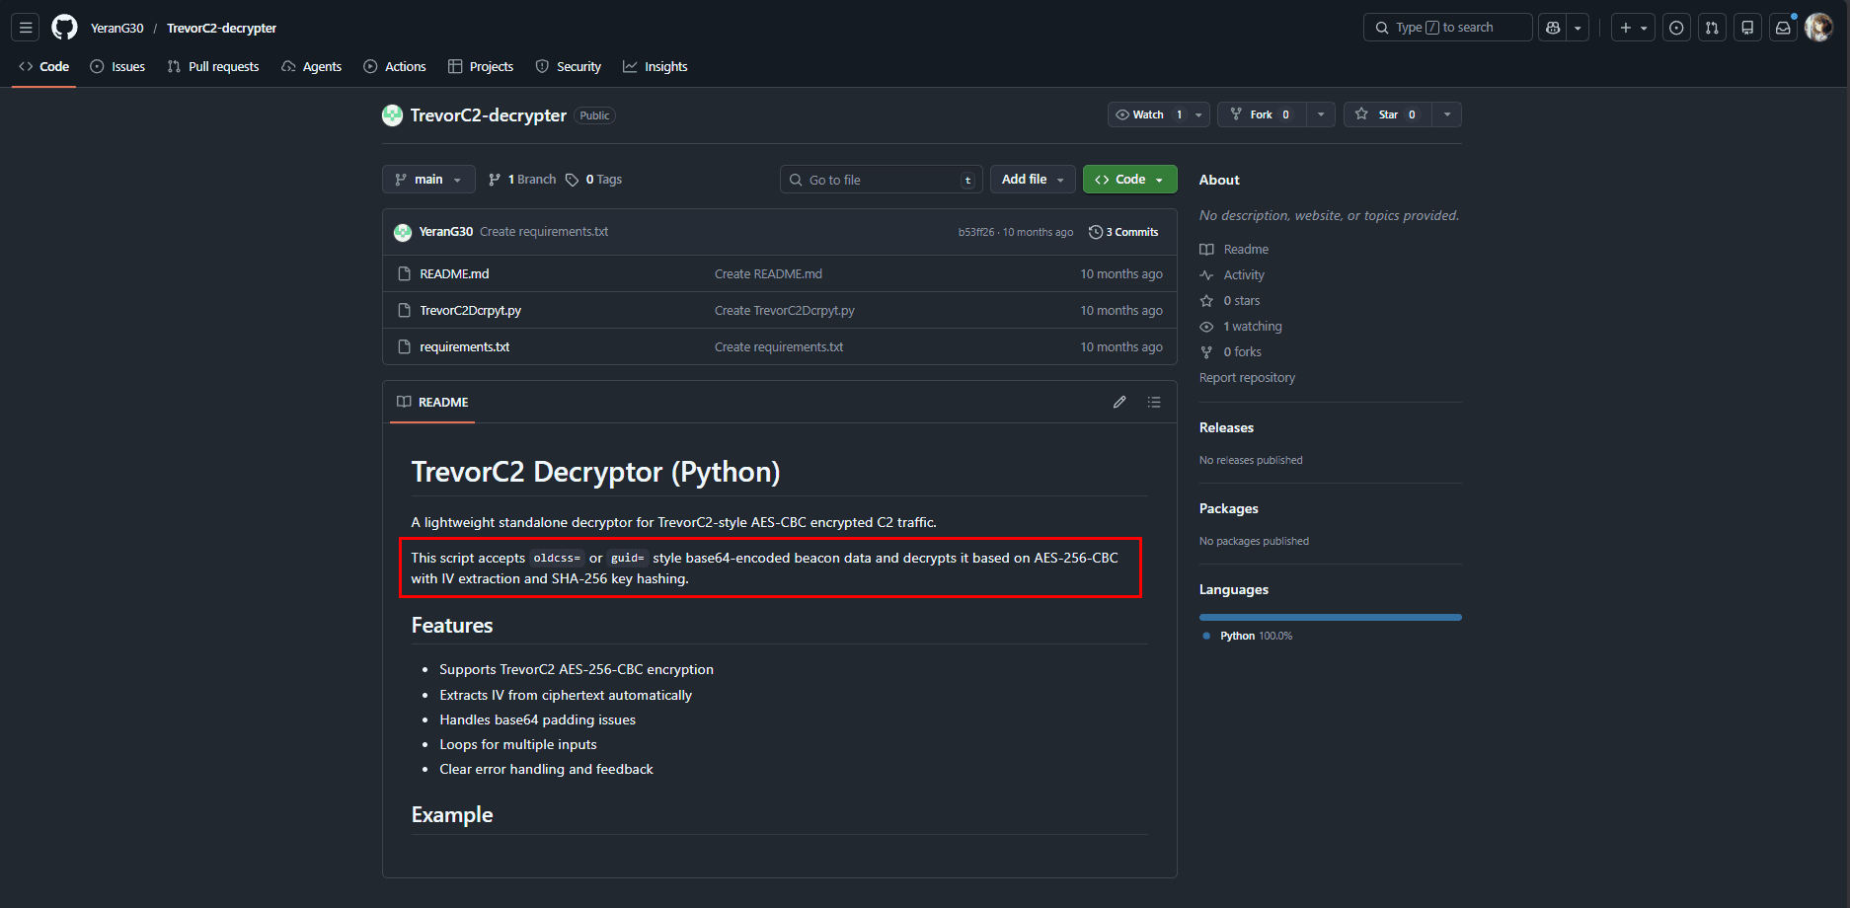Open the issues icon in top header
This screenshot has width=1850, height=908.
[1676, 28]
